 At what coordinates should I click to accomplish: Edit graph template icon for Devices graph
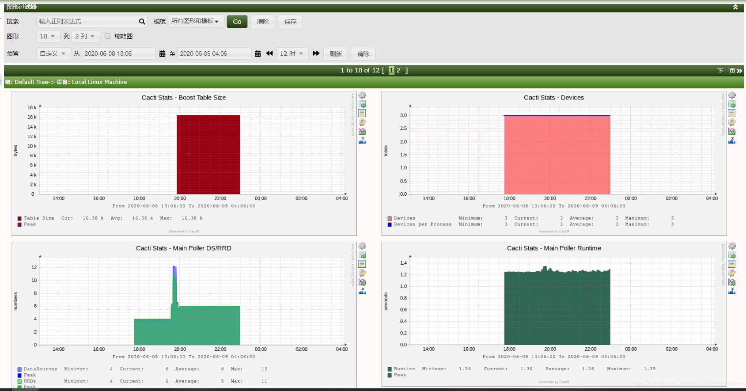pyautogui.click(x=732, y=122)
